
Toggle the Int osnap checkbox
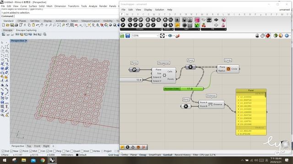48,151
